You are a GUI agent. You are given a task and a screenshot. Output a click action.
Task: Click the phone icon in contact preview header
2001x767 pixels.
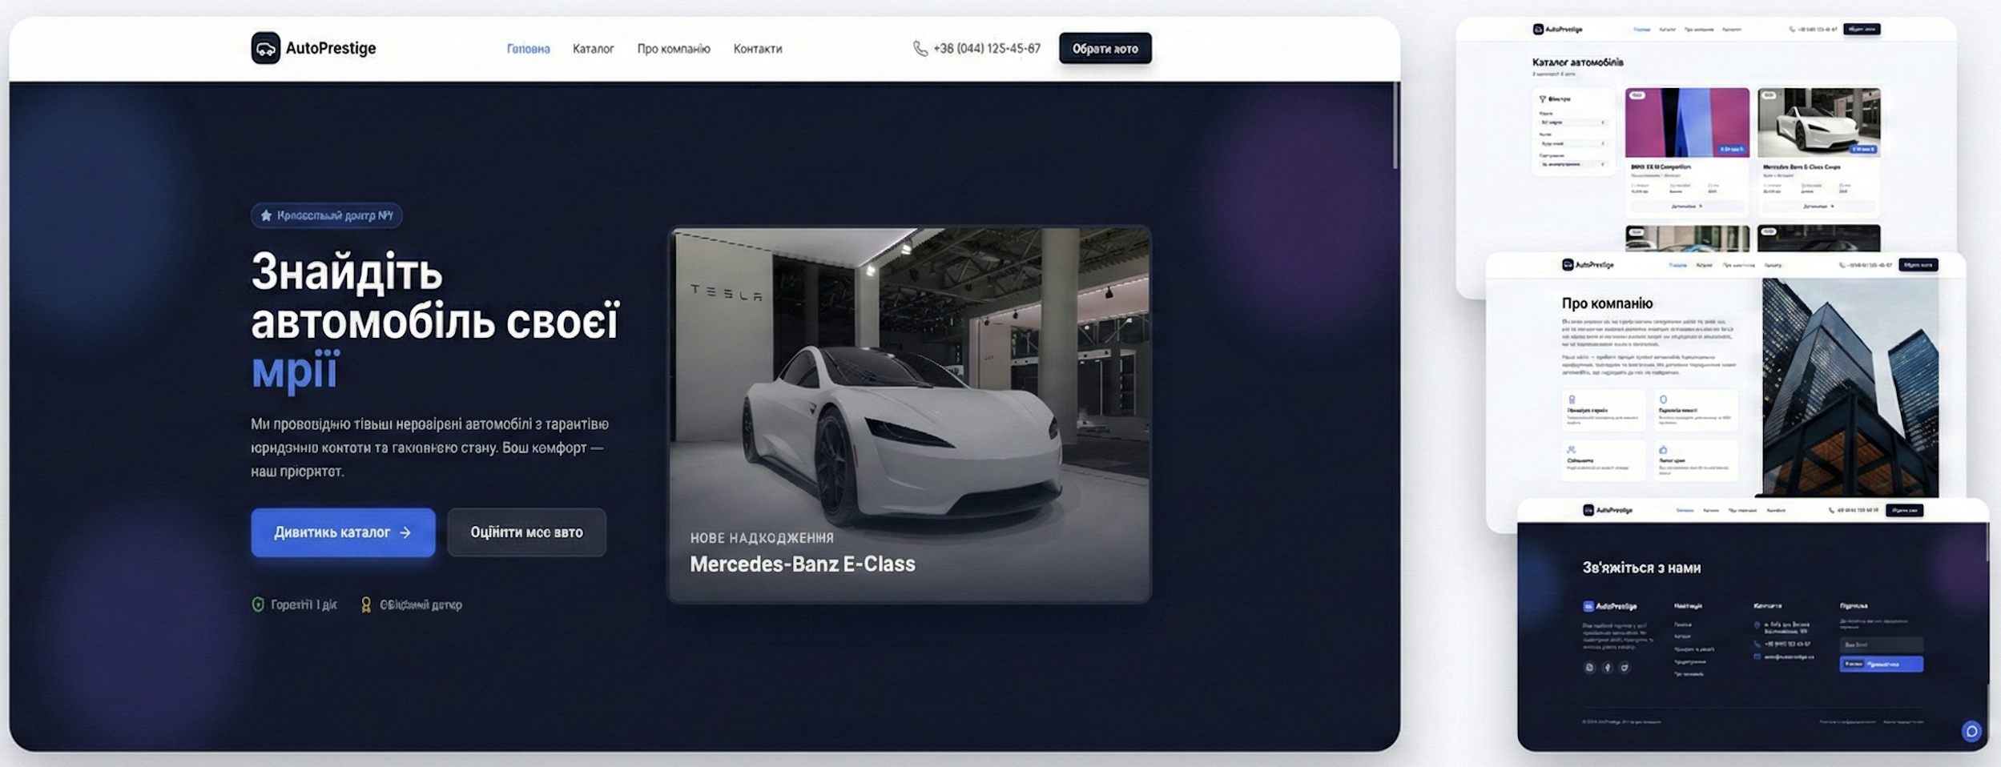click(1831, 510)
